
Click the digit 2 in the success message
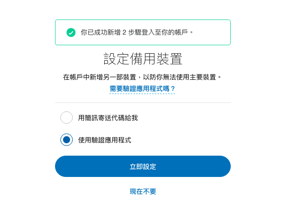point(124,32)
